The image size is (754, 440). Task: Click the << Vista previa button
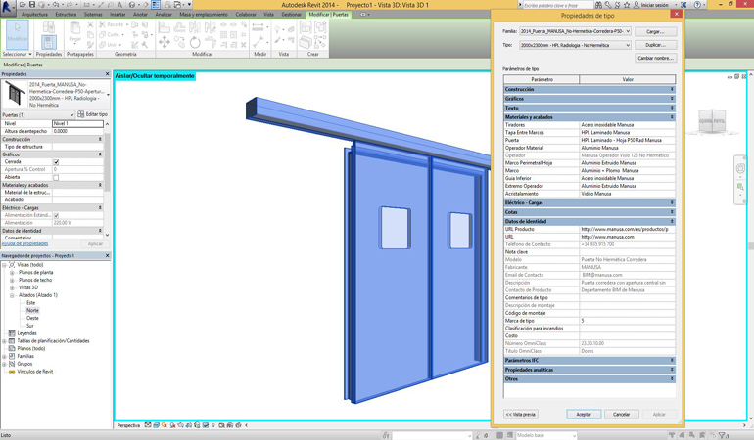pos(521,414)
